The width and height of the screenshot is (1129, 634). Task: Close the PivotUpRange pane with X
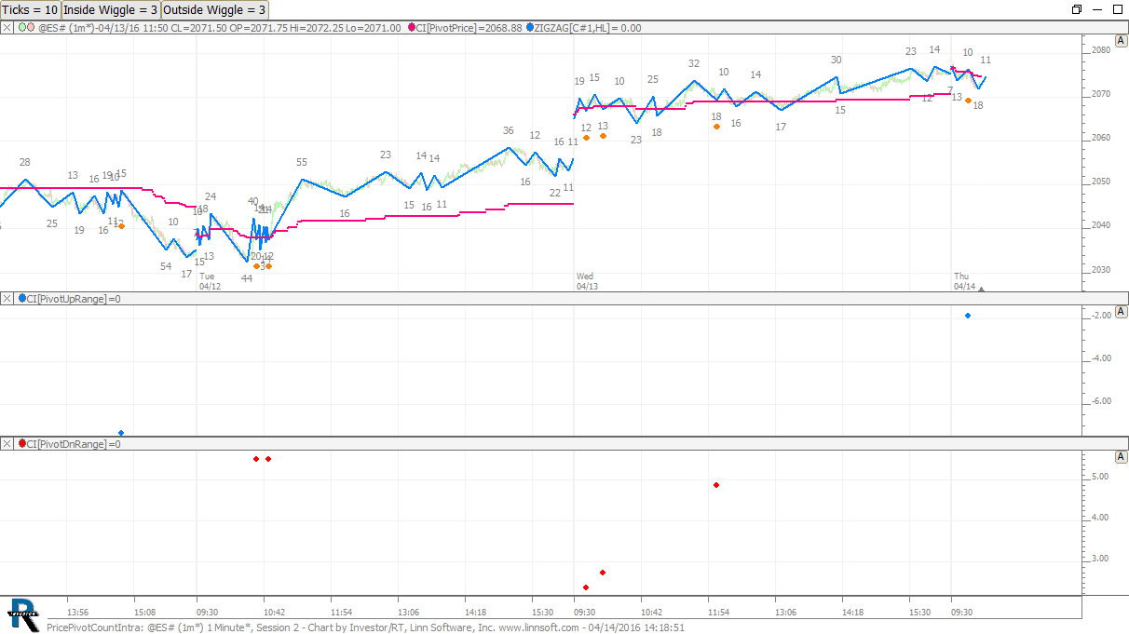tap(7, 299)
